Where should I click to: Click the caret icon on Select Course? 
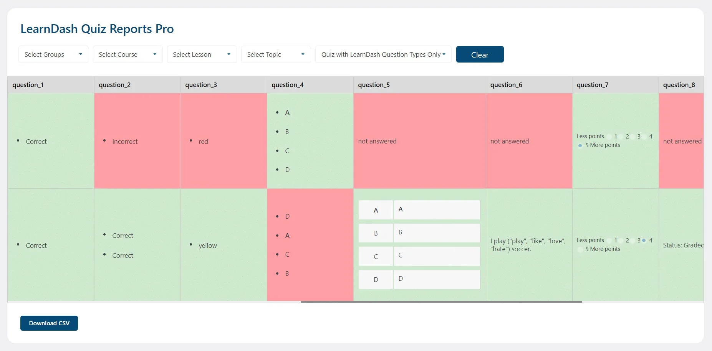pyautogui.click(x=155, y=54)
